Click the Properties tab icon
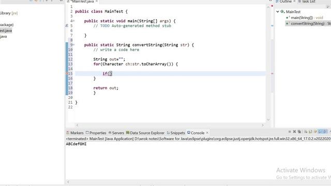This screenshot has width=331, height=186. (87, 133)
